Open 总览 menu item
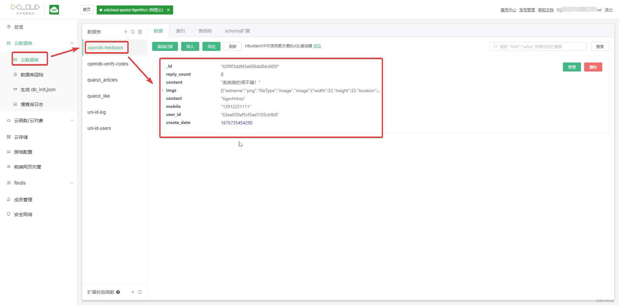 tap(38, 27)
